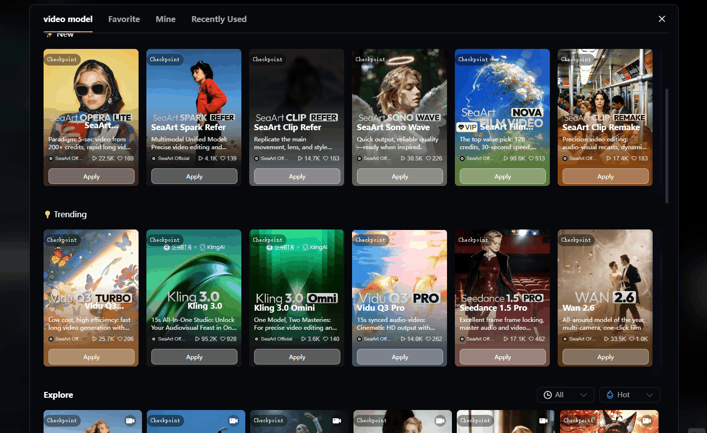Open the Hot sorting dropdown
Viewport: 707px width, 433px height.
pos(630,394)
